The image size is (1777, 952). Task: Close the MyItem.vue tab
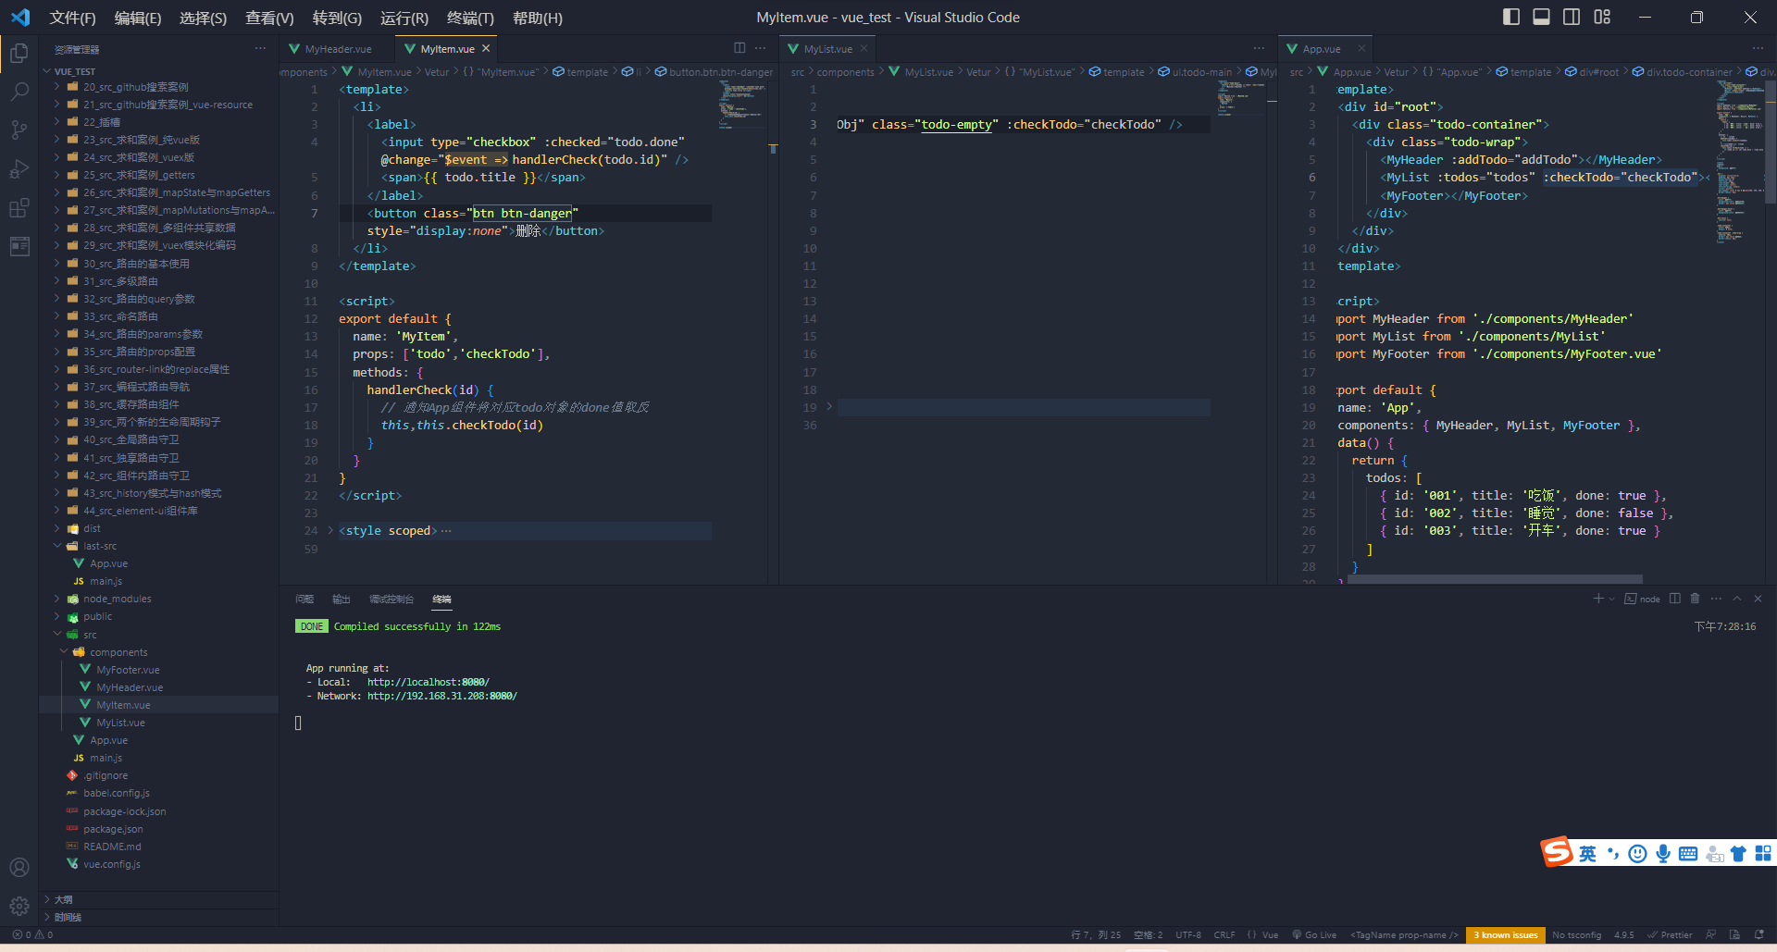click(486, 49)
